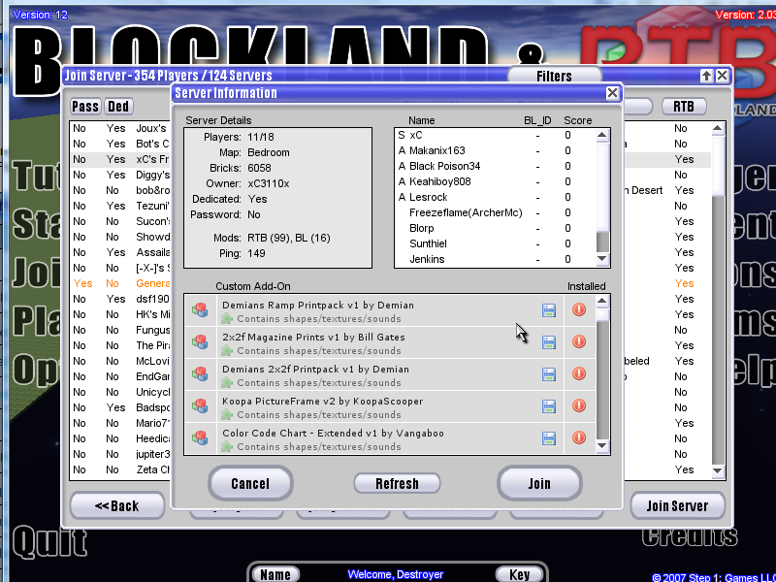Click the 2x2f Magazine Prints v1 add-on title
The width and height of the screenshot is (776, 582).
[x=313, y=337]
